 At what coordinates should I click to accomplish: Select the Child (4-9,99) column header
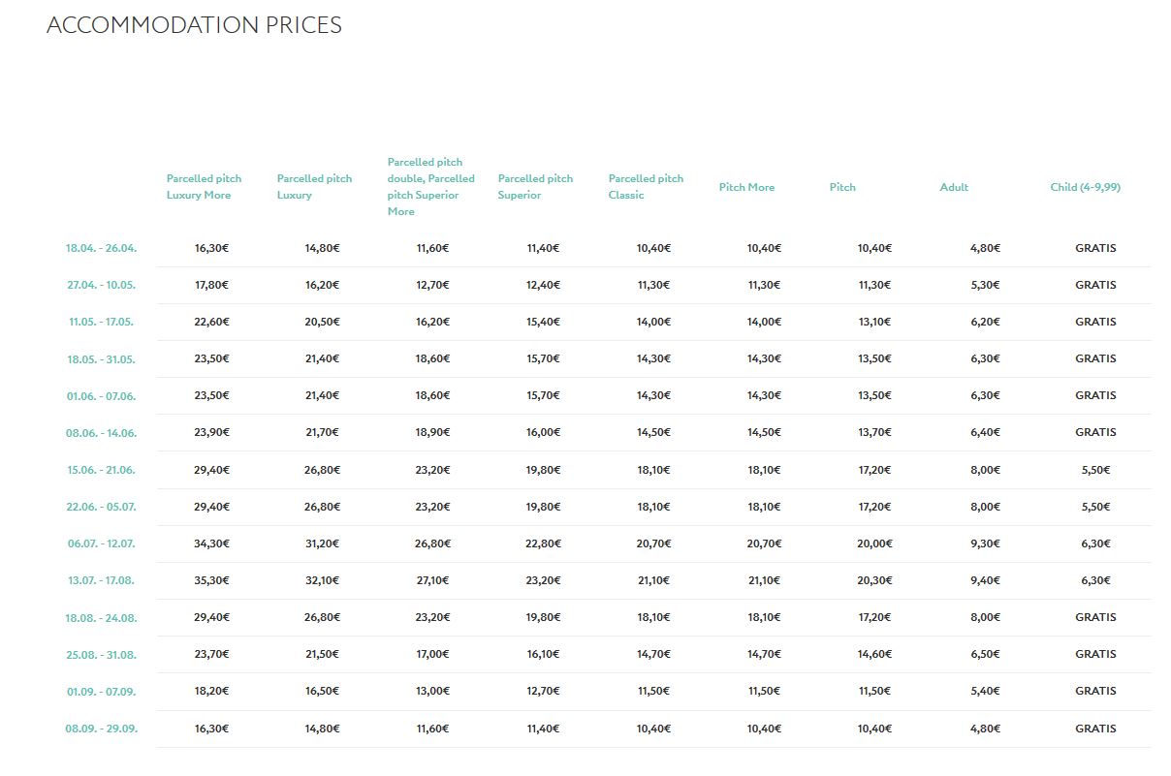pos(1085,187)
